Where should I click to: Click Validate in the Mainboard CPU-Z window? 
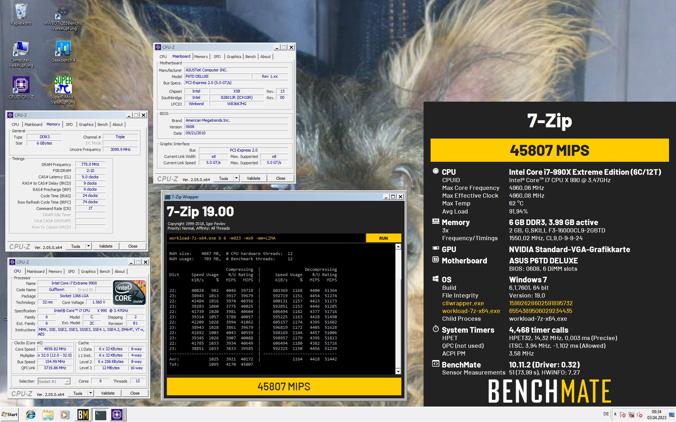point(254,178)
